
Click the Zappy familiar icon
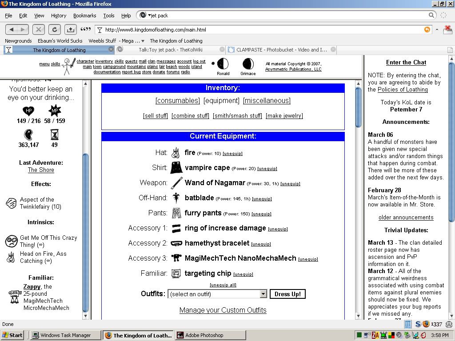click(x=15, y=297)
